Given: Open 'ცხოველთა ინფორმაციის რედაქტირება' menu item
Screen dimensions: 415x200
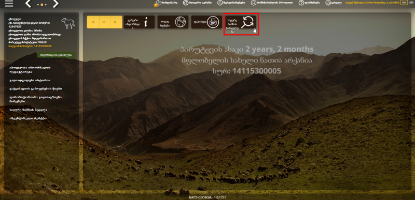Looking at the screenshot, I should coord(30,70).
